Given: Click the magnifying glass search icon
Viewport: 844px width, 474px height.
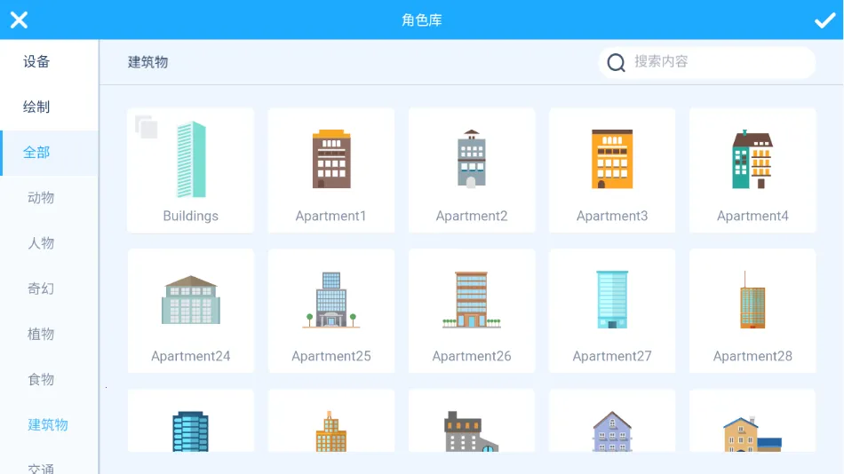Looking at the screenshot, I should click(616, 62).
